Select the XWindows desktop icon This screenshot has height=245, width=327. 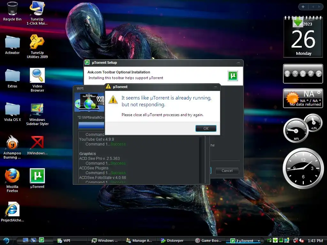pyautogui.click(x=37, y=145)
